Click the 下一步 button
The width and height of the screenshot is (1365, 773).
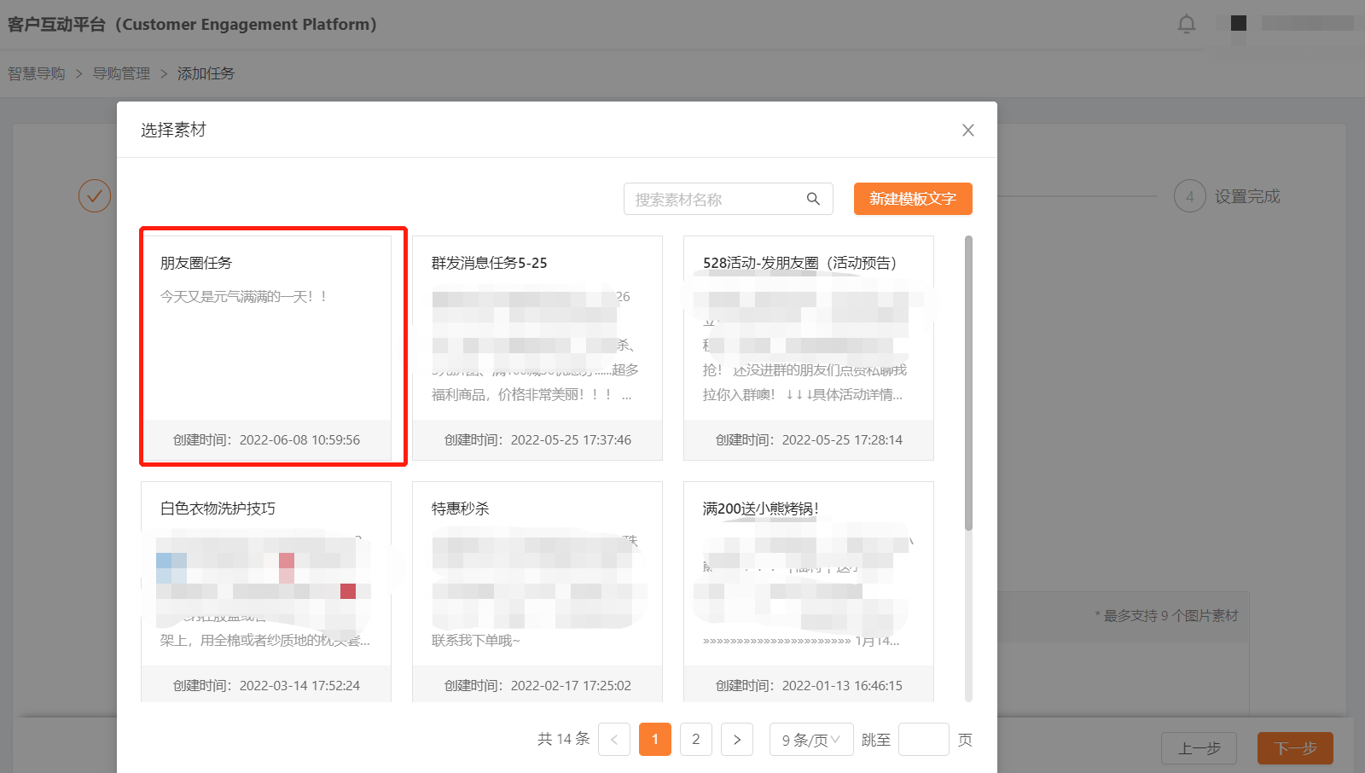pyautogui.click(x=1295, y=748)
